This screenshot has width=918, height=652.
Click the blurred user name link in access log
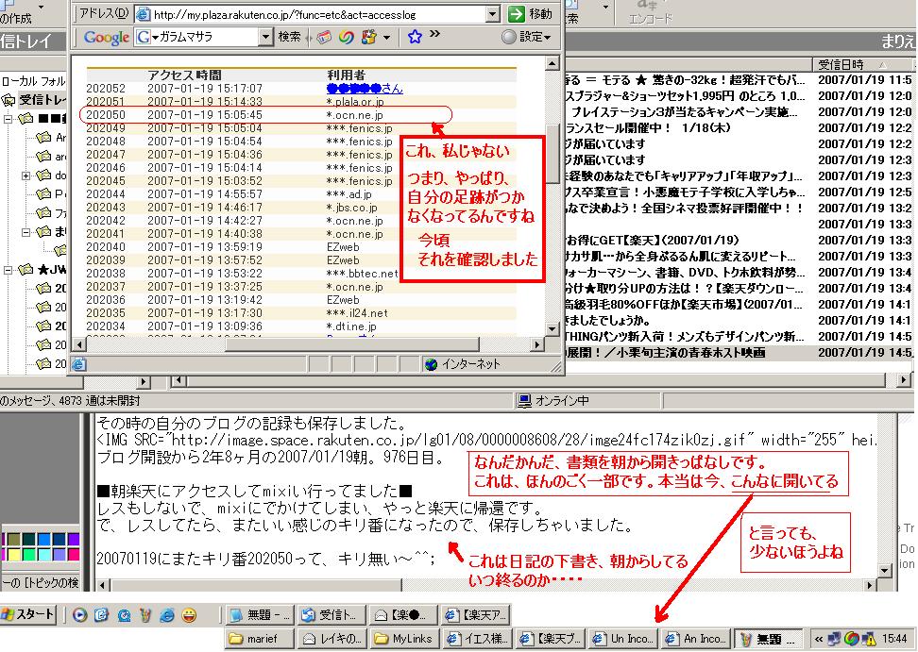pos(365,89)
